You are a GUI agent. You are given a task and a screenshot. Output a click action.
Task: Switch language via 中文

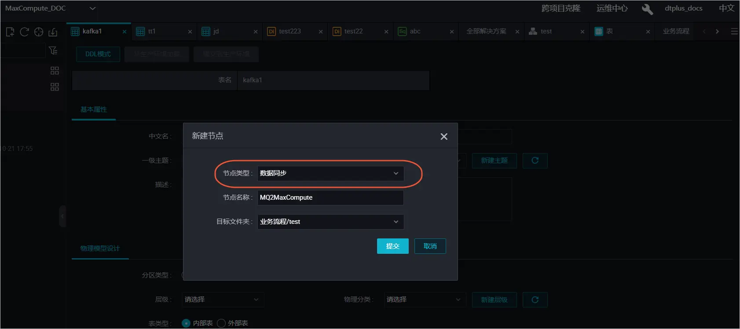(726, 8)
